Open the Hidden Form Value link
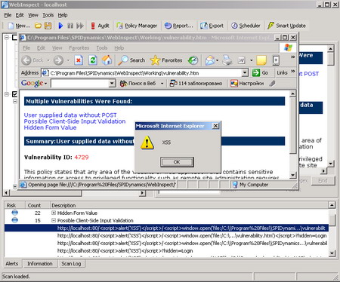340x282 pixels. pos(51,127)
